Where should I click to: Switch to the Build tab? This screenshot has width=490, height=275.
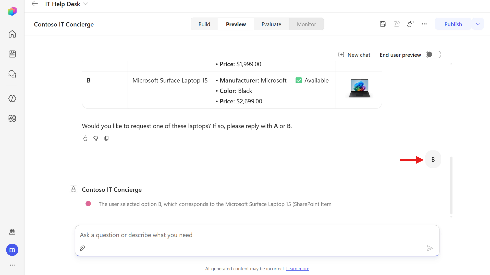(x=204, y=24)
